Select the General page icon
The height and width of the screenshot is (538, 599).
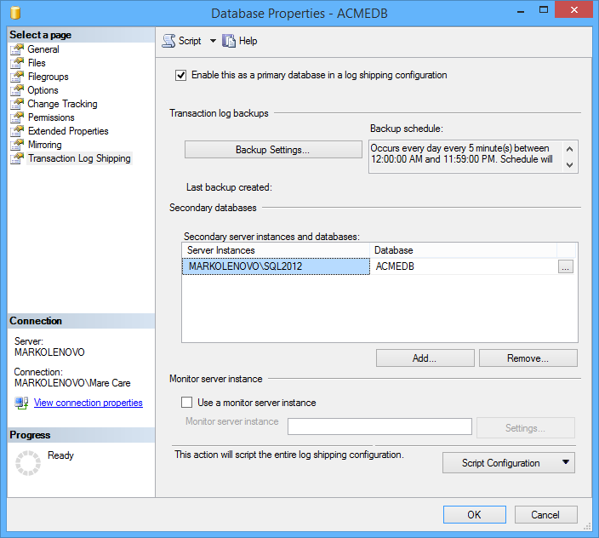[x=17, y=49]
